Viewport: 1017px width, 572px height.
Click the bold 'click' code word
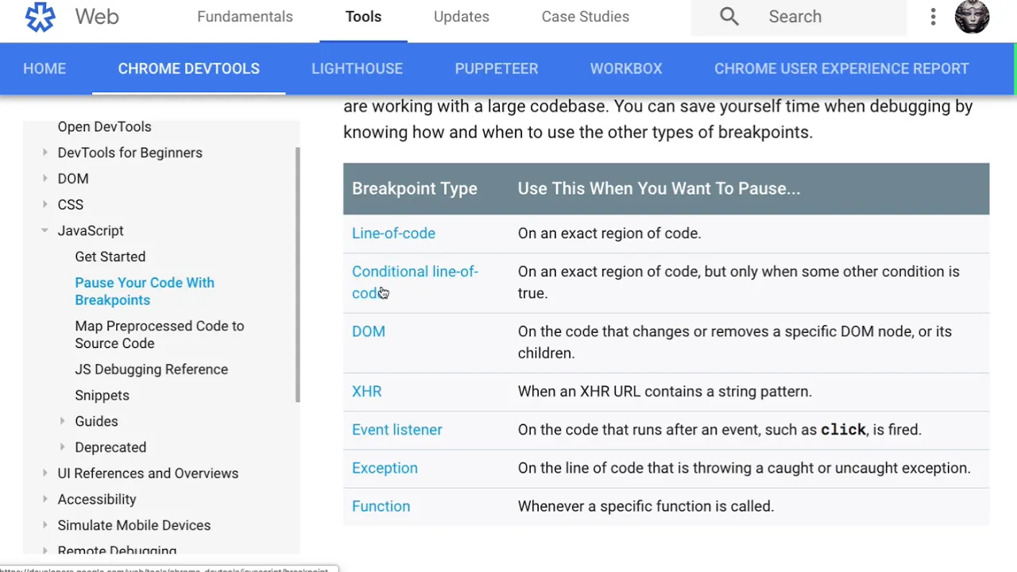click(x=843, y=430)
